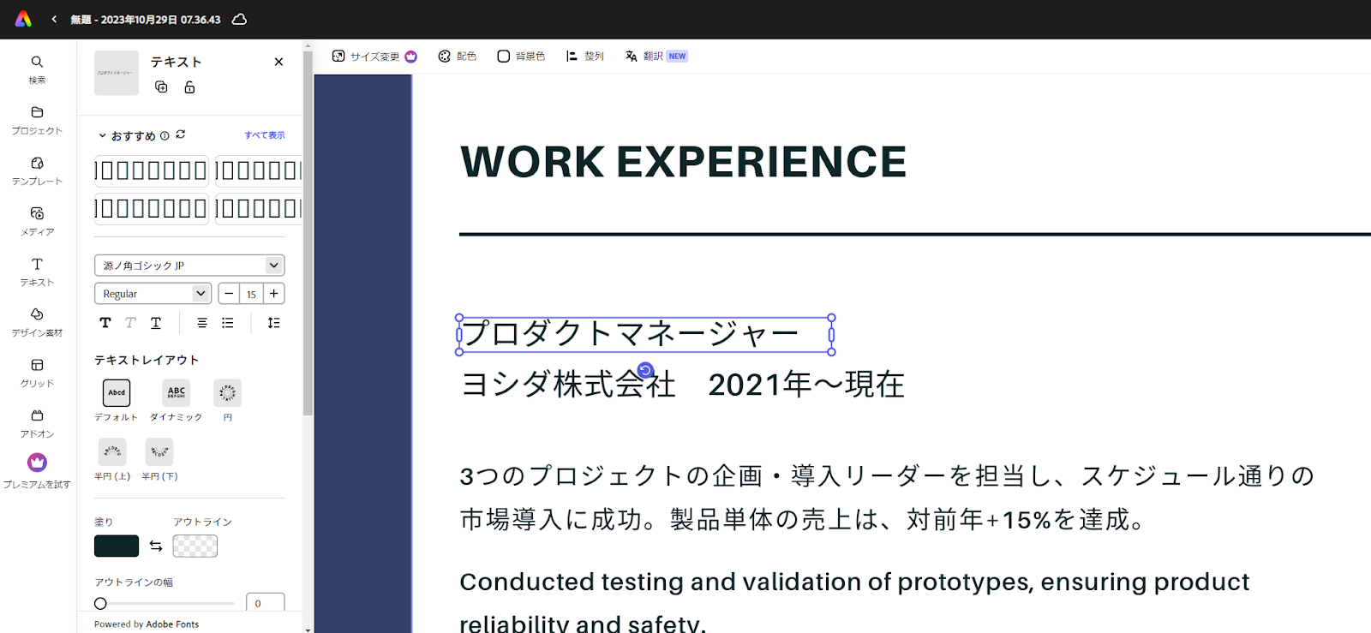Select the Conducted testing and validation paragraph
Viewport: 1371px width, 633px height.
pos(854,602)
